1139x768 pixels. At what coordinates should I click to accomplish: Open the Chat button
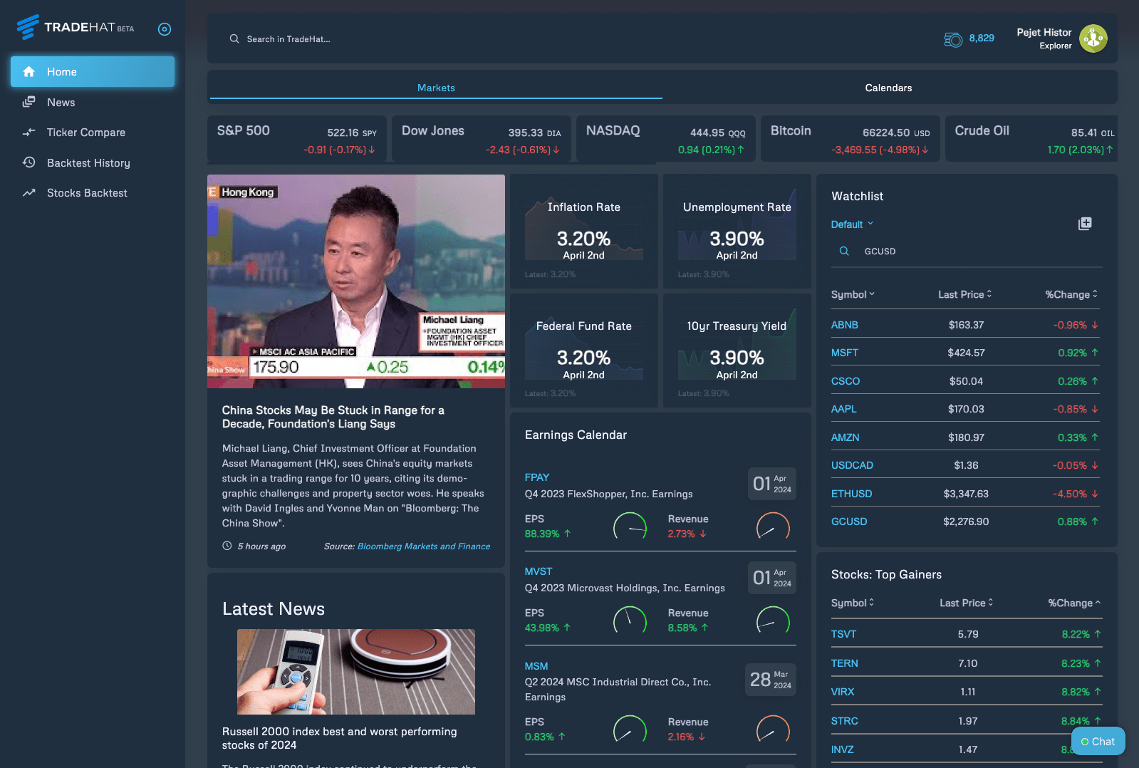pyautogui.click(x=1098, y=741)
